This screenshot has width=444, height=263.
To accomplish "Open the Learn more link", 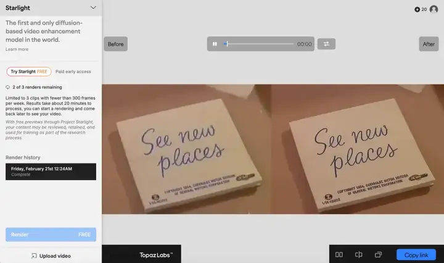I will pos(17,49).
